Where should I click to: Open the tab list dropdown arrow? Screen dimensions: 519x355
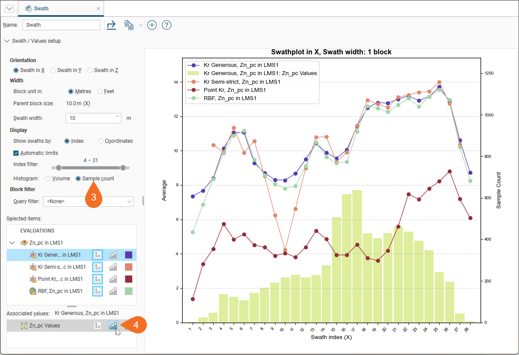(9, 9)
